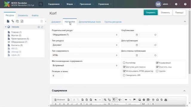This screenshot has width=191, height=107.
Task: Click the Cut scissors icon in editor
Action: point(74,100)
